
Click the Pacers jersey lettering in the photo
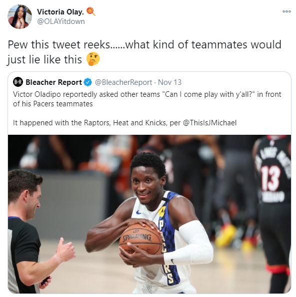[x=166, y=252]
